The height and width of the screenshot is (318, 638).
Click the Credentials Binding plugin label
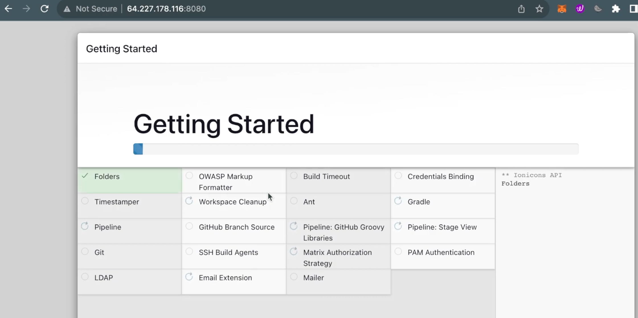click(x=441, y=177)
